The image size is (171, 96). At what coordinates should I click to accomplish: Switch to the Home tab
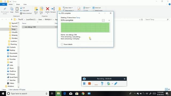pyautogui.click(x=11, y=4)
